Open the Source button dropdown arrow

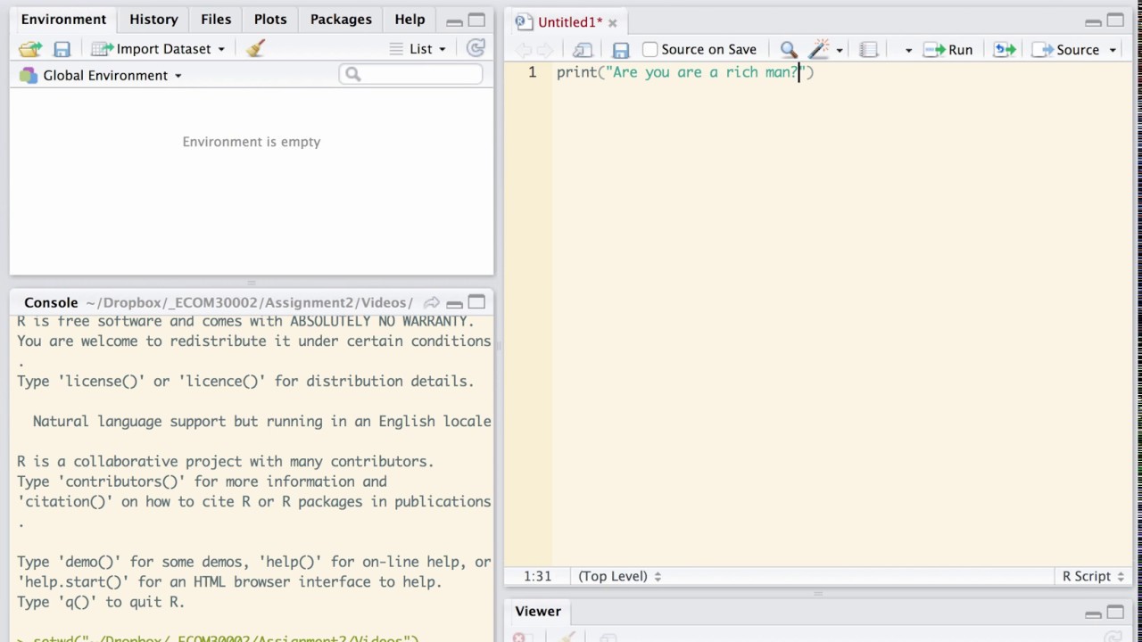click(1113, 51)
